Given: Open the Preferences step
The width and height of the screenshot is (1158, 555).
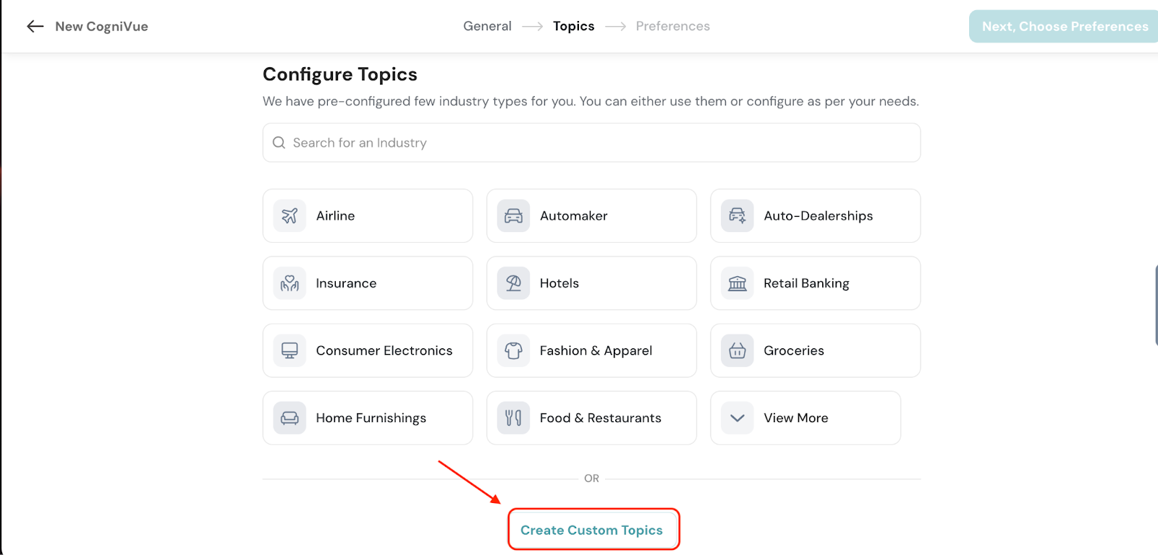Looking at the screenshot, I should click(672, 26).
